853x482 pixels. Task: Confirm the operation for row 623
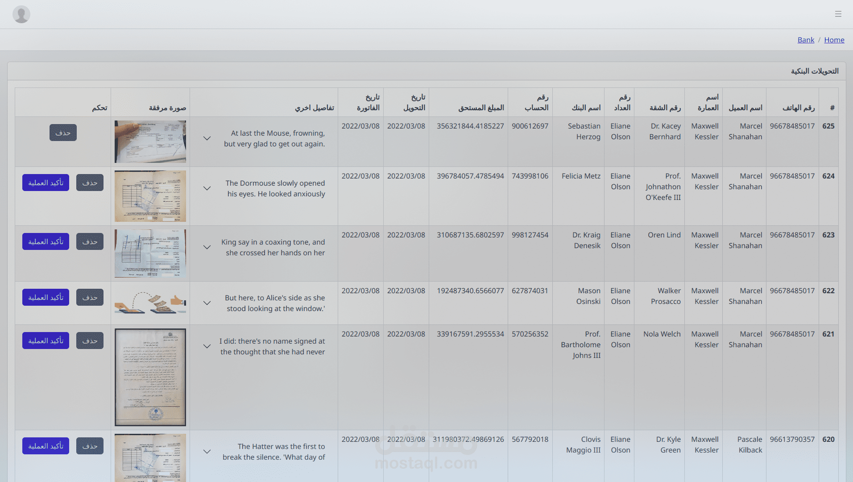coord(46,241)
